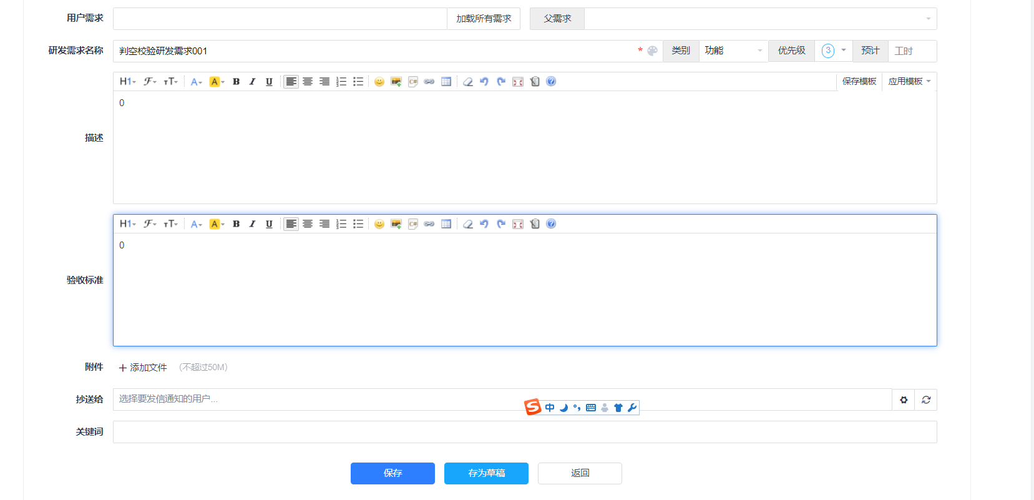Save the requirement with 保存 button
Screen dimensions: 1034x500
[x=393, y=473]
